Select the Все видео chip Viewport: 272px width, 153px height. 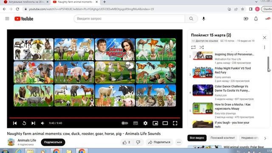[x=197, y=138]
